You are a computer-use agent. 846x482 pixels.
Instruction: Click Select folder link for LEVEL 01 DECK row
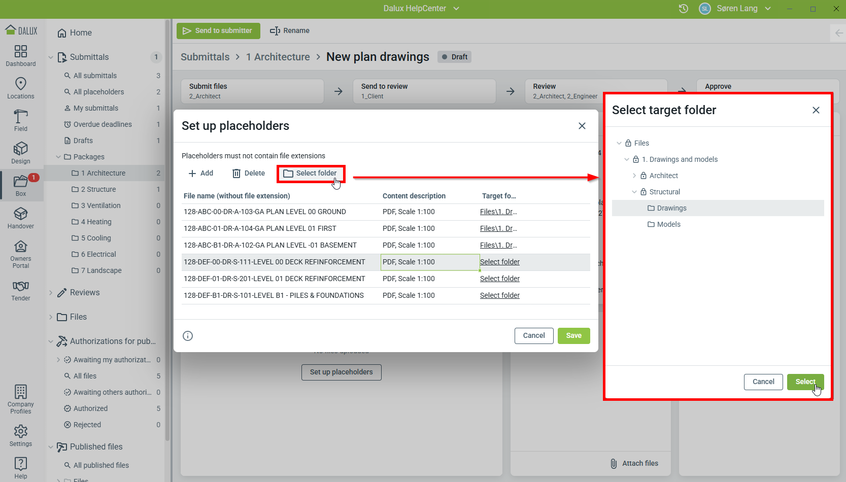[499, 279]
